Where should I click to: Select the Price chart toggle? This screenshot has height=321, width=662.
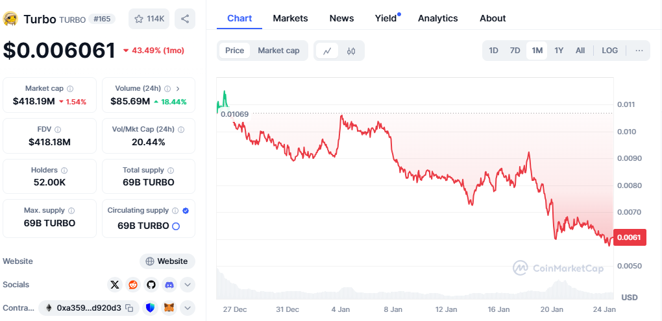pyautogui.click(x=234, y=51)
